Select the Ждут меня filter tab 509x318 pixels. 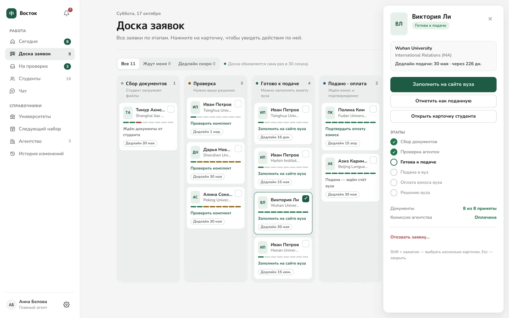157,64
